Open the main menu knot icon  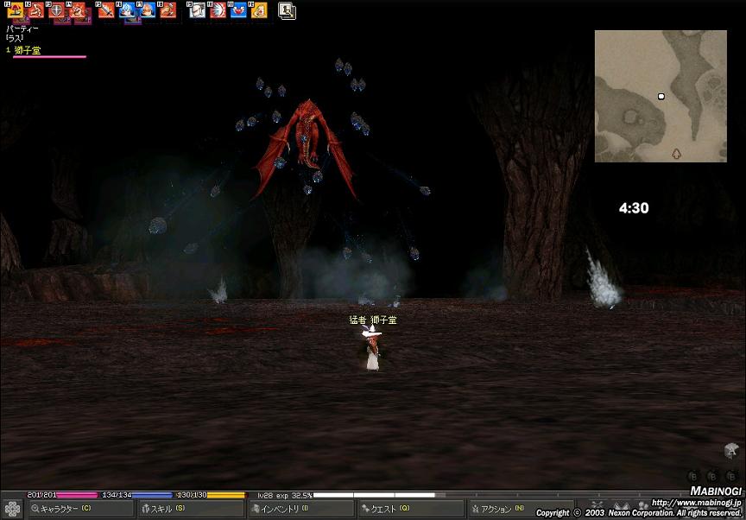[x=12, y=509]
